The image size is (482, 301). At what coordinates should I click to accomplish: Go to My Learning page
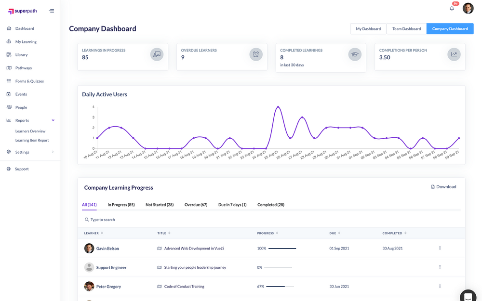tap(26, 41)
